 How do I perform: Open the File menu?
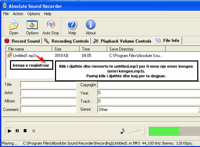click(x=6, y=14)
